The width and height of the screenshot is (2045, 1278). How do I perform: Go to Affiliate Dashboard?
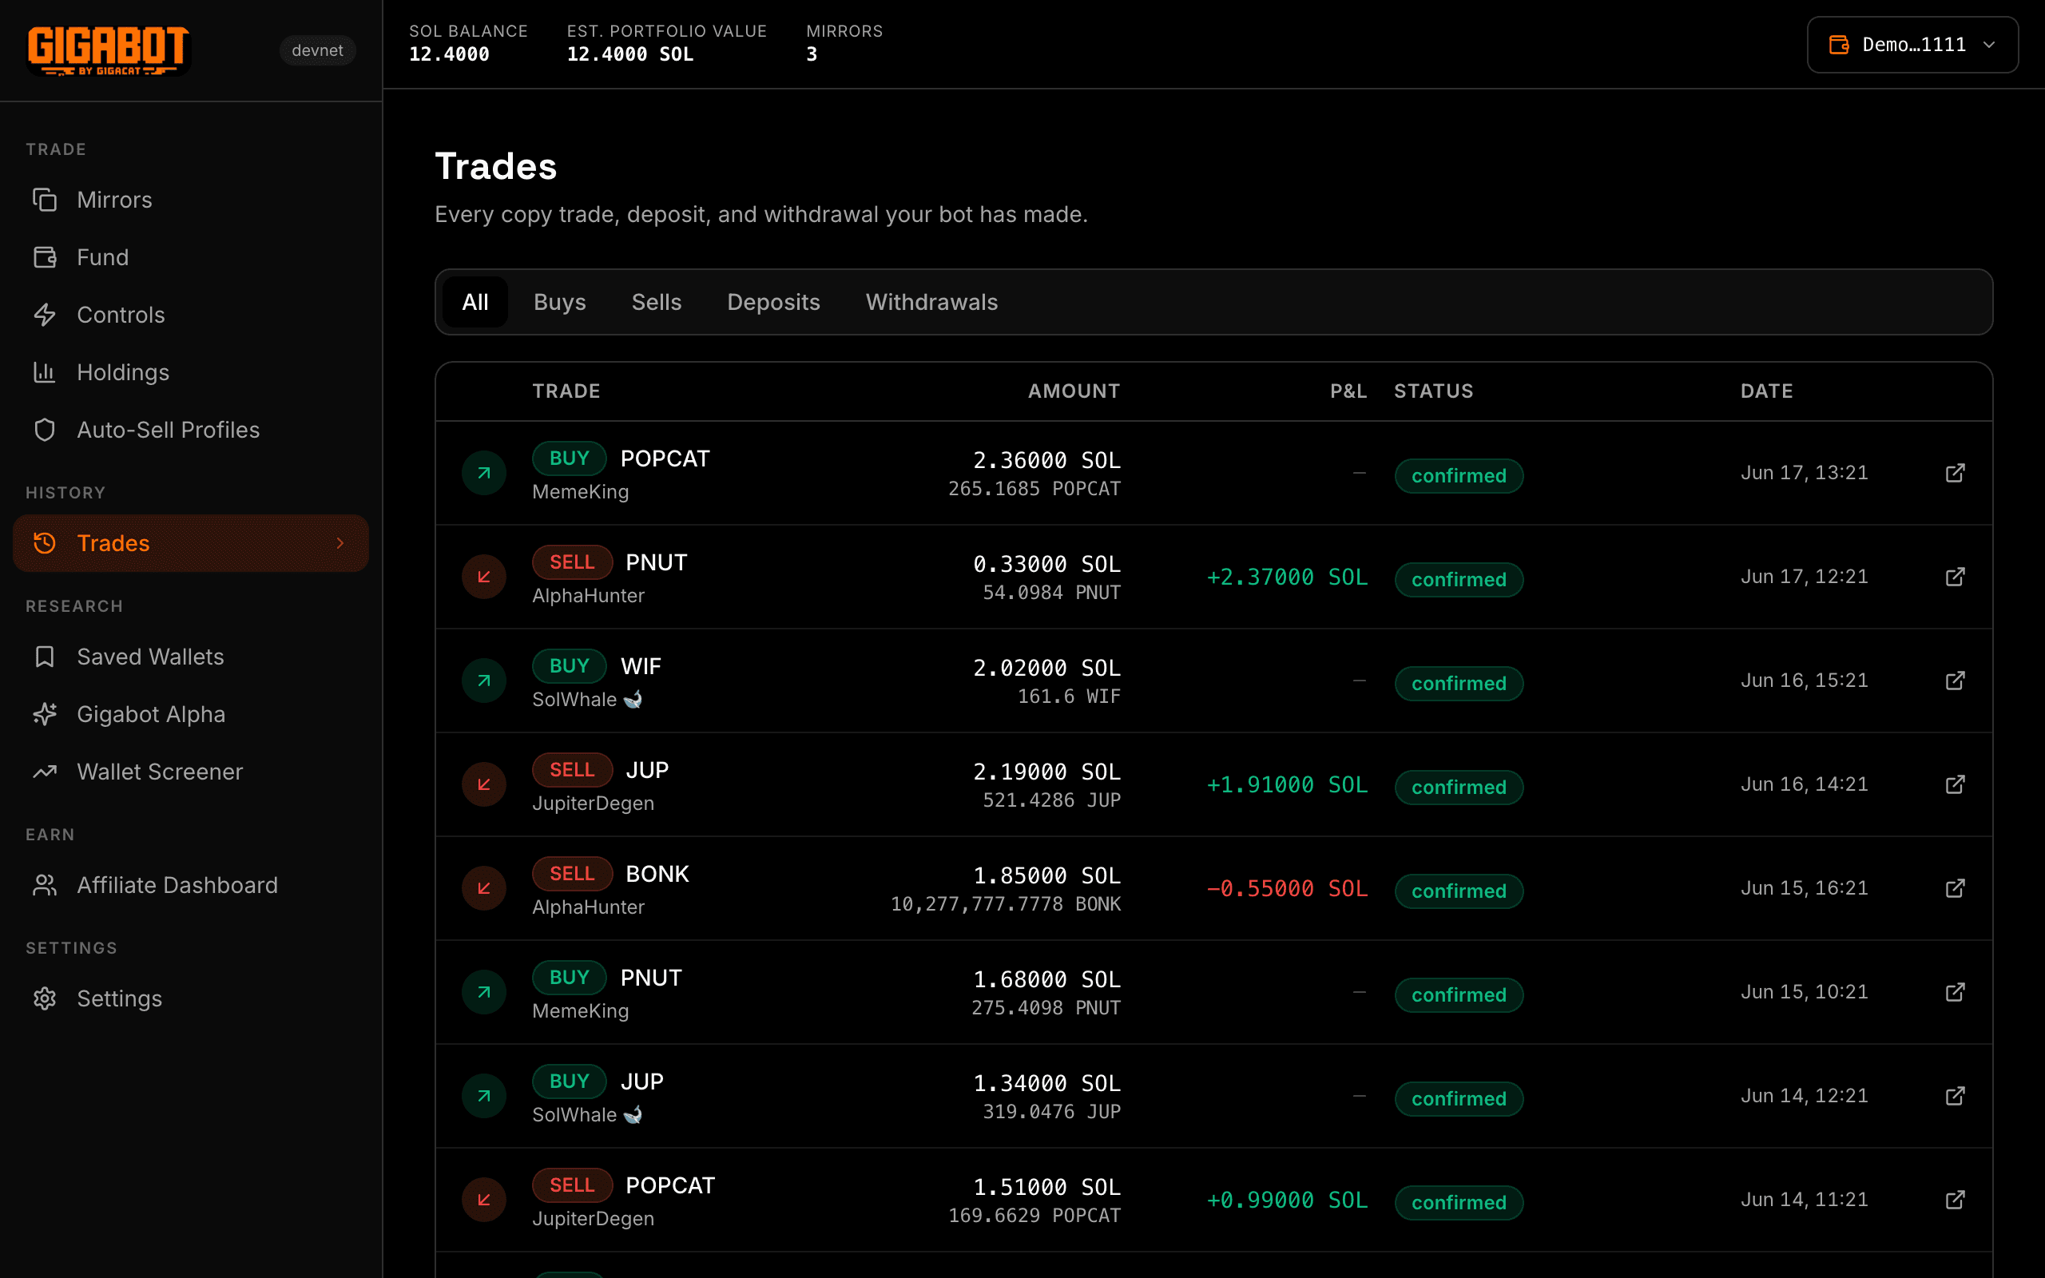[x=191, y=885]
